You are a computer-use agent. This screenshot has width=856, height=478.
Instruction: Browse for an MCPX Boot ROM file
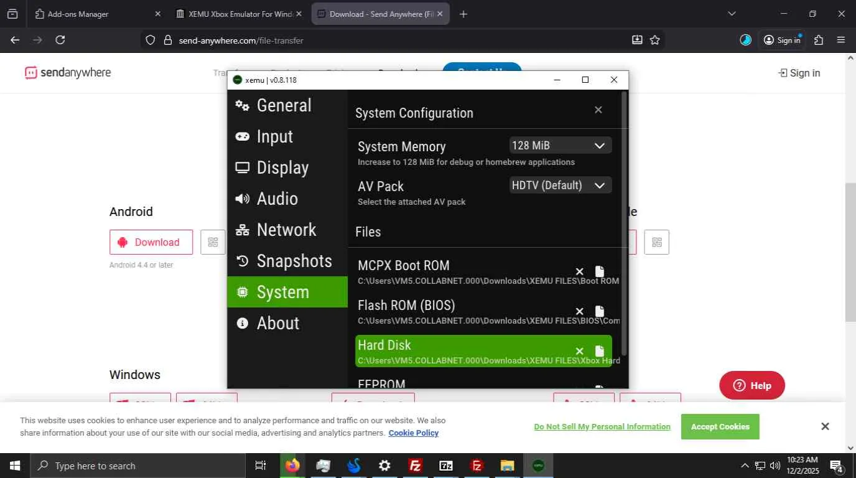pos(600,271)
